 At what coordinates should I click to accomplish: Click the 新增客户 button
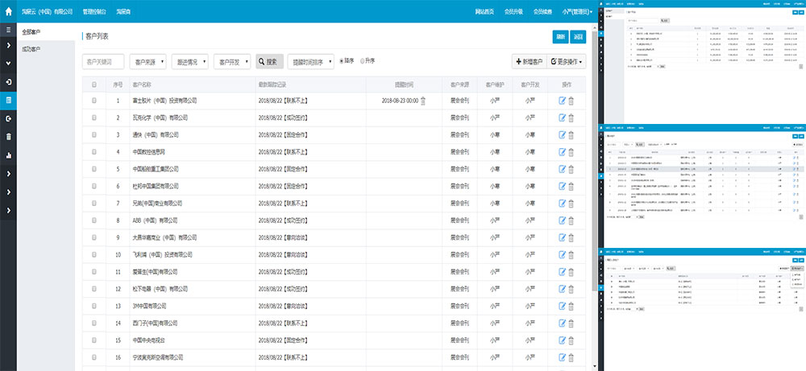[527, 61]
